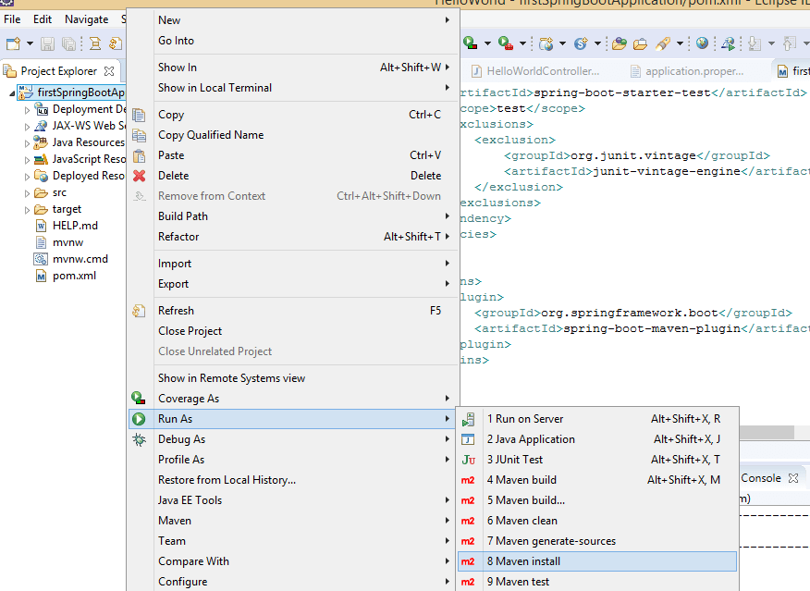Screen dimensions: 810x591
Task: Choose 3 JUnit Test
Action: point(597,460)
